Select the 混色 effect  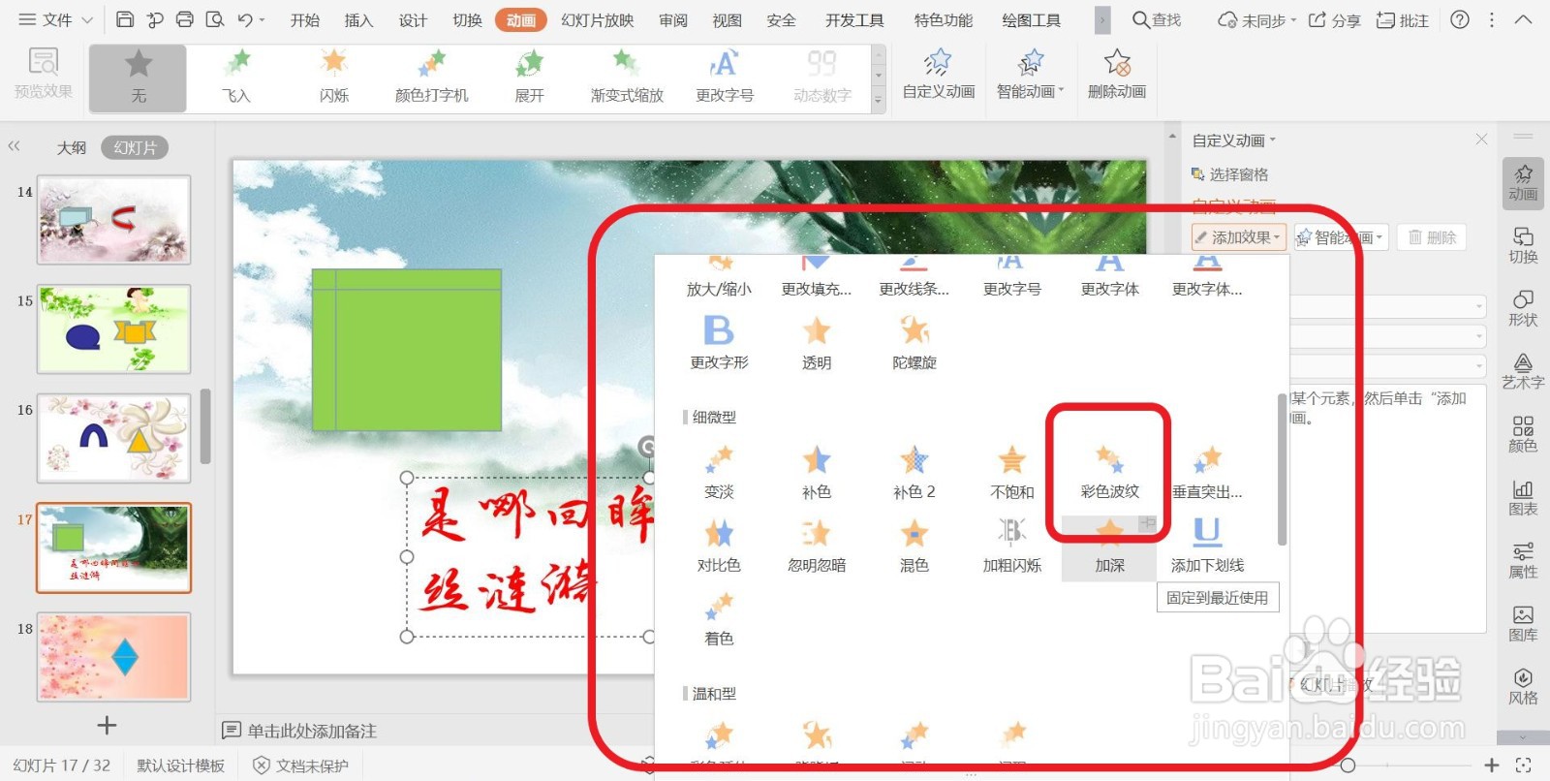[914, 546]
